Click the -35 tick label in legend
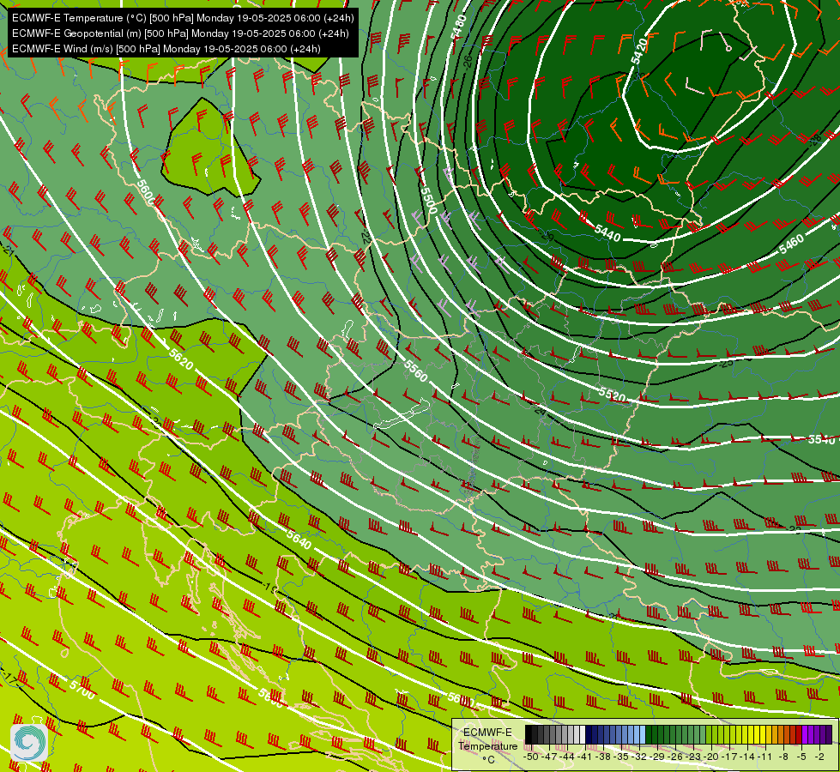840x772 pixels. (621, 757)
